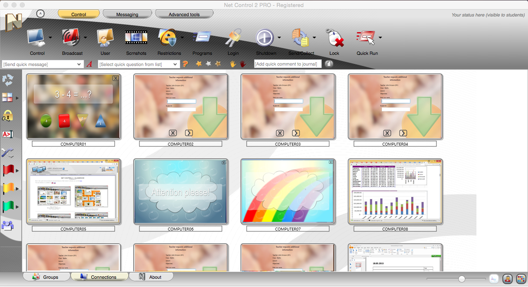Click the N application logo

tap(14, 22)
